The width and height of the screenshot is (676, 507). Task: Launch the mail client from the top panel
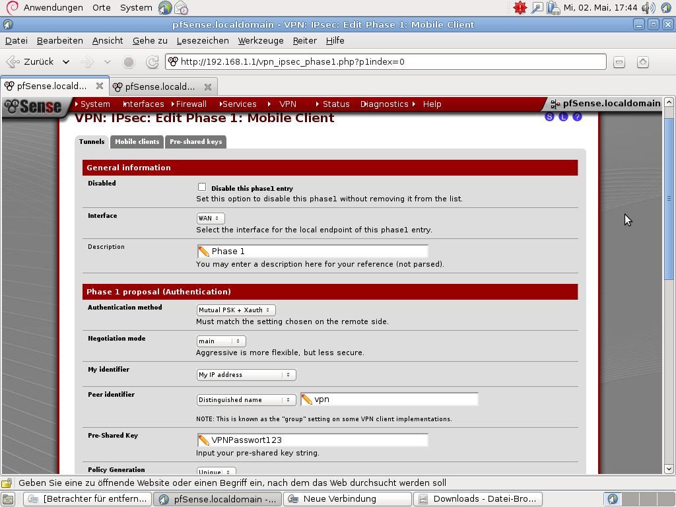click(181, 8)
